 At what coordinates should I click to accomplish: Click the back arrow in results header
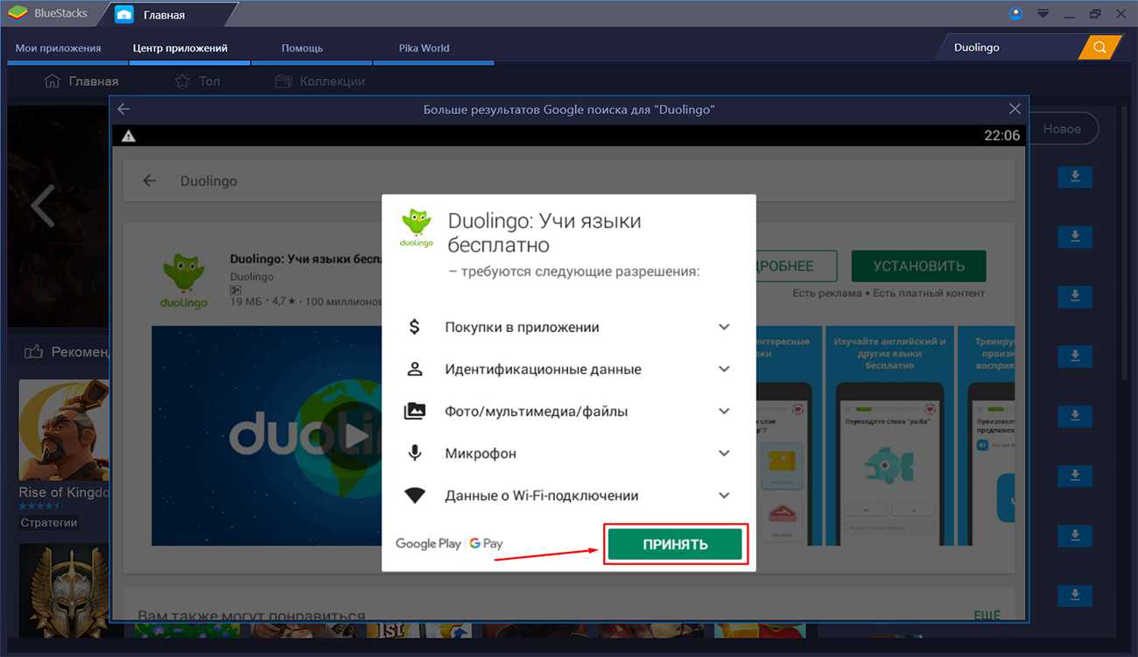coord(123,109)
